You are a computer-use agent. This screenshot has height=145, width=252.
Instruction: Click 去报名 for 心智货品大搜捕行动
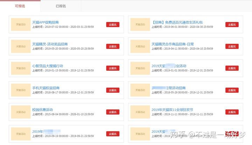(113, 68)
